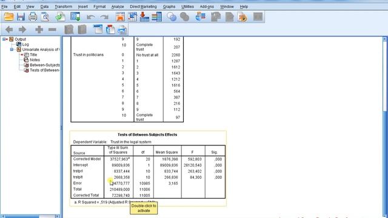Click the Go to Case icon
The height and width of the screenshot is (218, 388).
[x=132, y=17]
